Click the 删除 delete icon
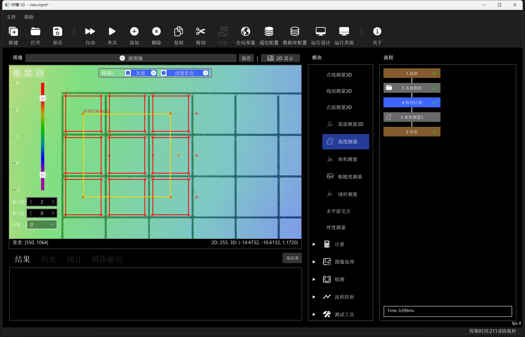Viewport: 525px width, 337px height. click(156, 31)
